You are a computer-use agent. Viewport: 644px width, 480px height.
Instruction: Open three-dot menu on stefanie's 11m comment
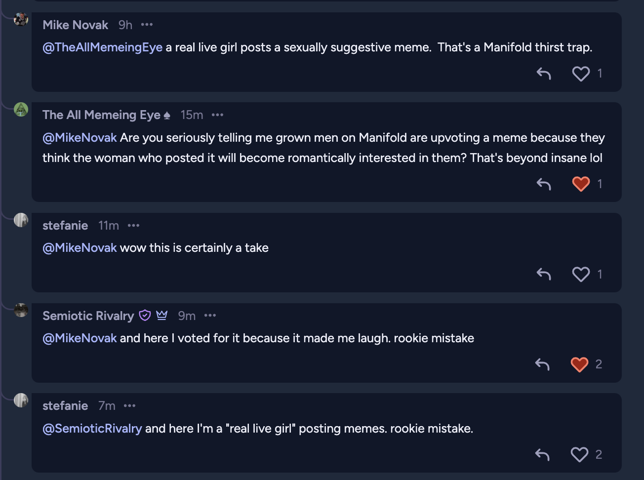click(133, 226)
